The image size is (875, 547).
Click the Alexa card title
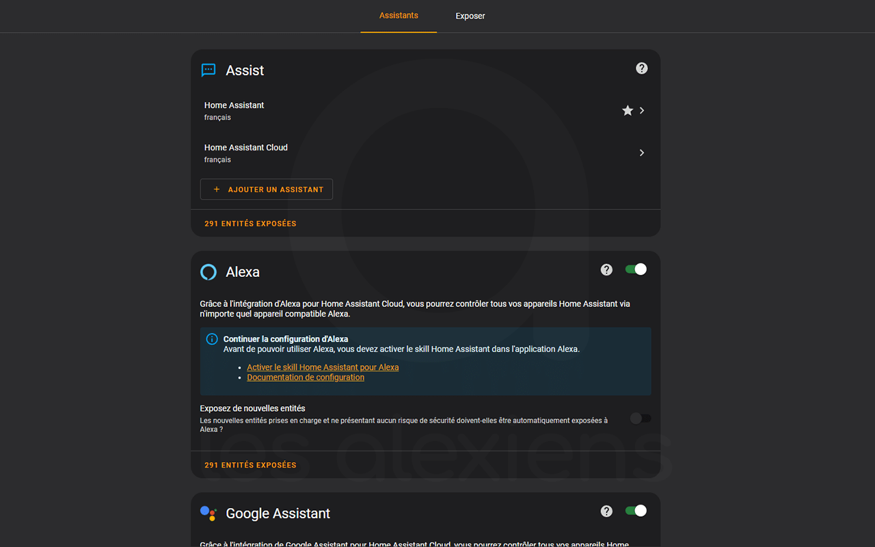(x=243, y=272)
